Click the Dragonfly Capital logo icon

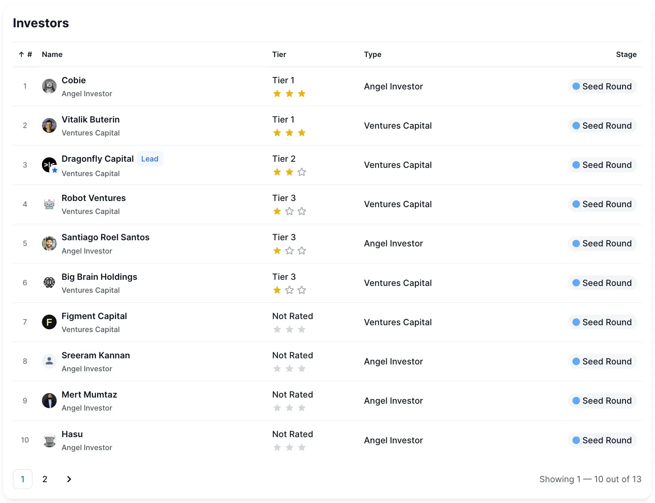click(x=49, y=165)
